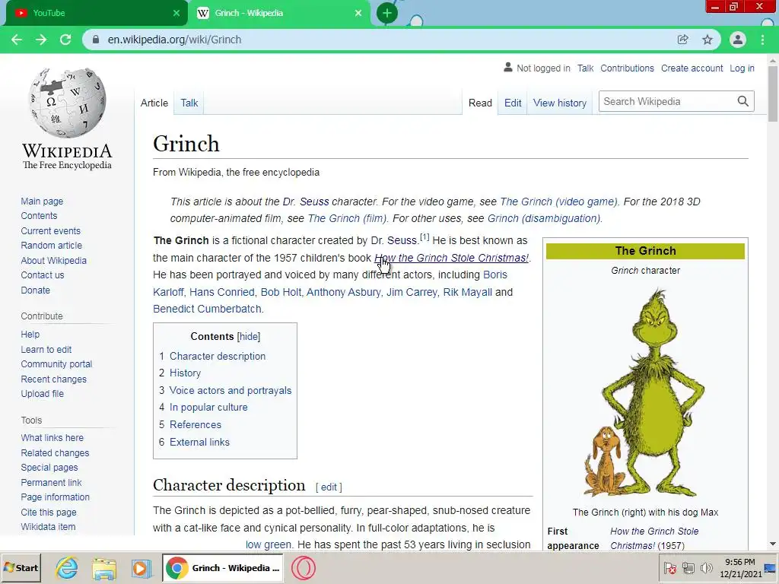Jump to Character description in contents

tap(218, 356)
